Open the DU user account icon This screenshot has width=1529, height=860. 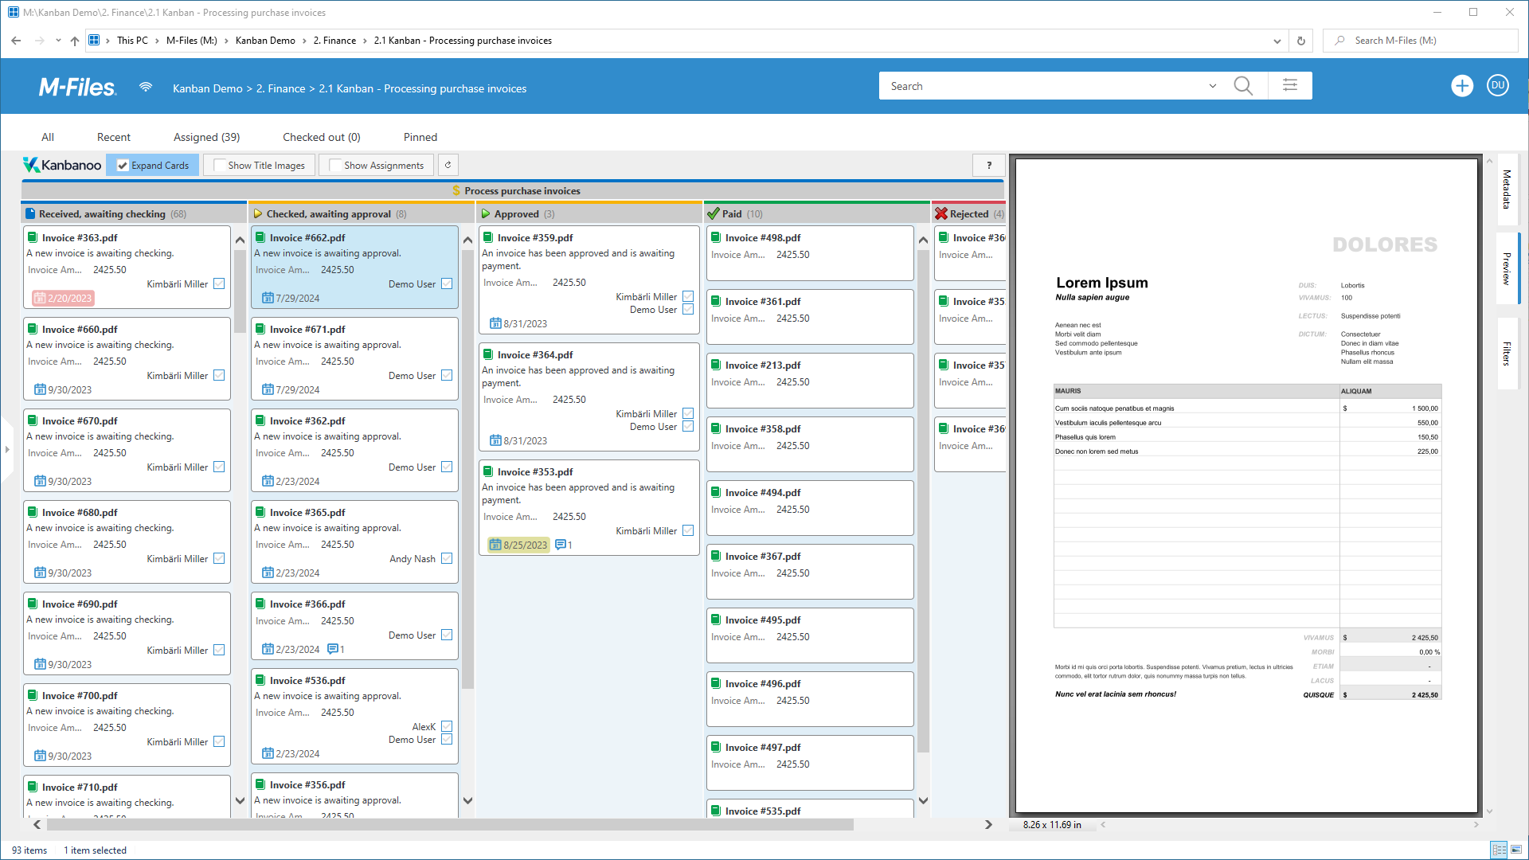coord(1497,86)
